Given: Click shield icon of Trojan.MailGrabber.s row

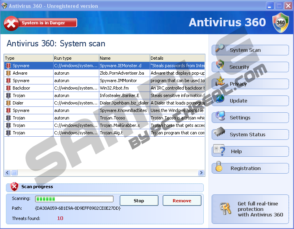Looking at the screenshot, I should 8,125.
